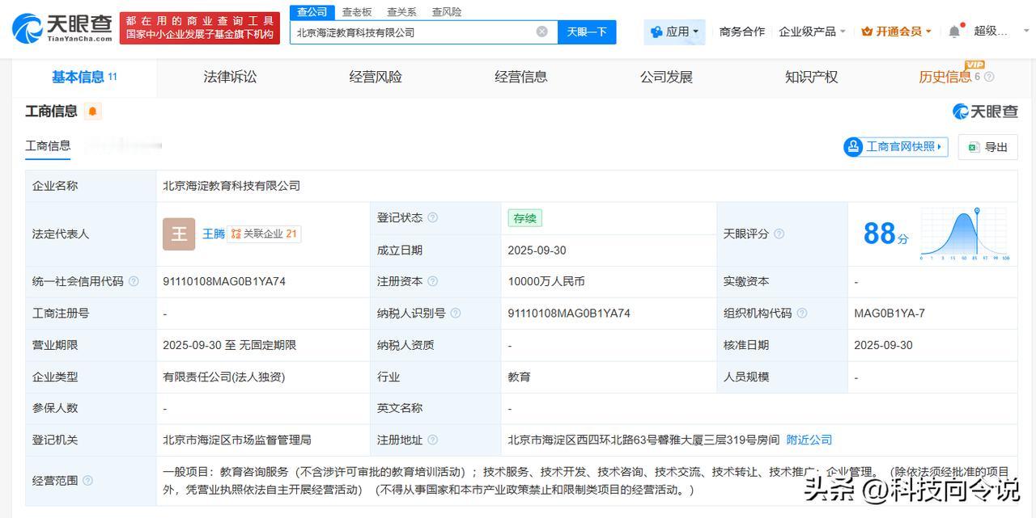Click the 教育 industry value
Viewport: 1036px width, 518px height.
click(x=520, y=377)
